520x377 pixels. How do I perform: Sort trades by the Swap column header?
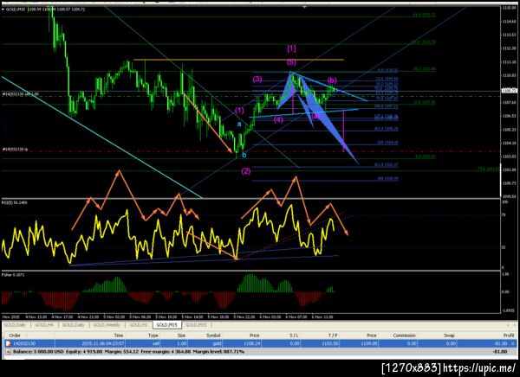(449, 335)
